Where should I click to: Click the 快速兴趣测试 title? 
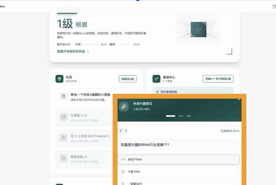(142, 104)
